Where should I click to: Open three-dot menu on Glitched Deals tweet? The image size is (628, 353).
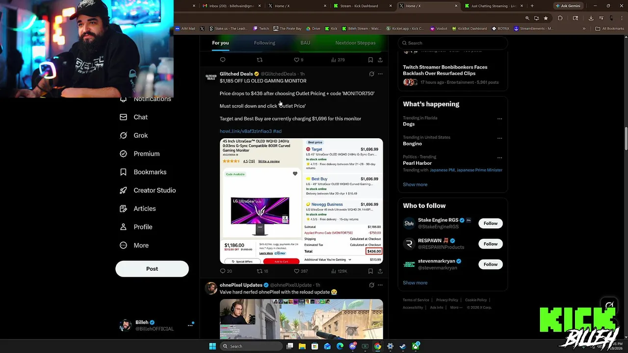[380, 74]
